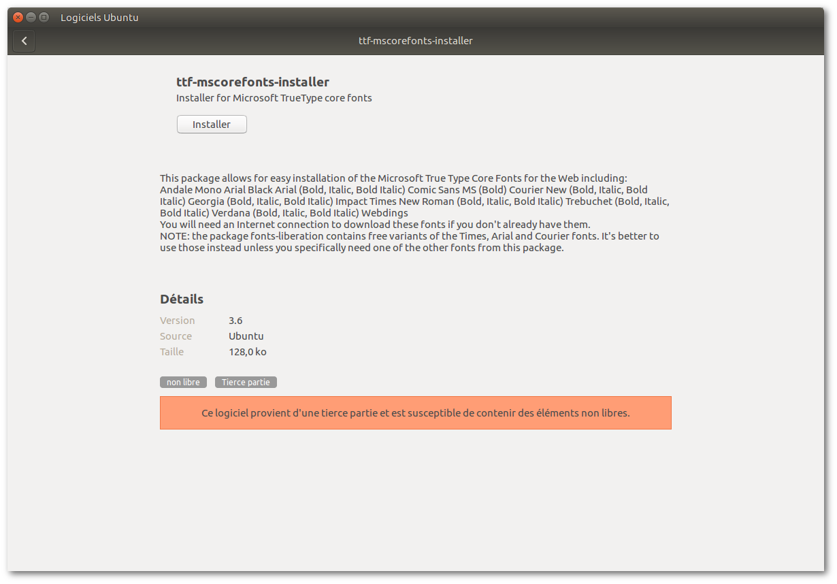Click the 'Logiciels Ubuntu' window title

coord(99,18)
